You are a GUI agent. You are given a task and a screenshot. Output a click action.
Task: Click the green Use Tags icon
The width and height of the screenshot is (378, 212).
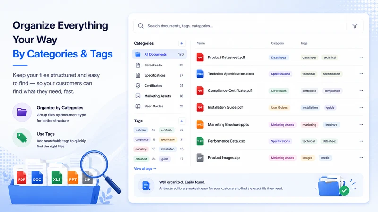[22, 138]
